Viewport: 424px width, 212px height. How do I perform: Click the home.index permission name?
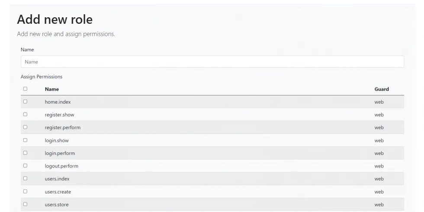[x=58, y=102]
